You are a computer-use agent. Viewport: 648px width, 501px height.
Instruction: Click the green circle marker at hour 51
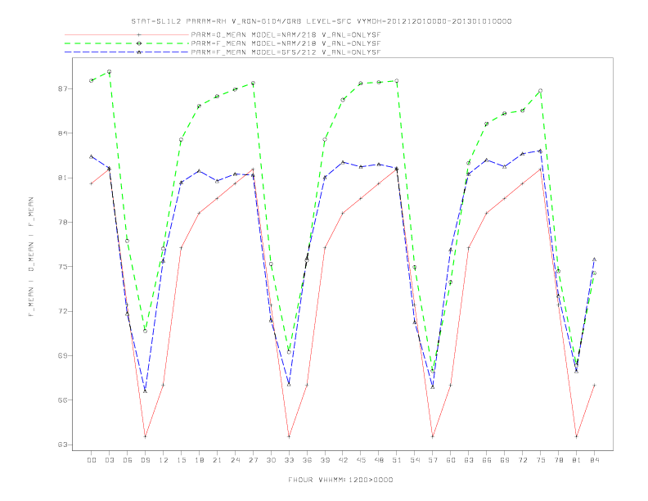click(x=397, y=81)
